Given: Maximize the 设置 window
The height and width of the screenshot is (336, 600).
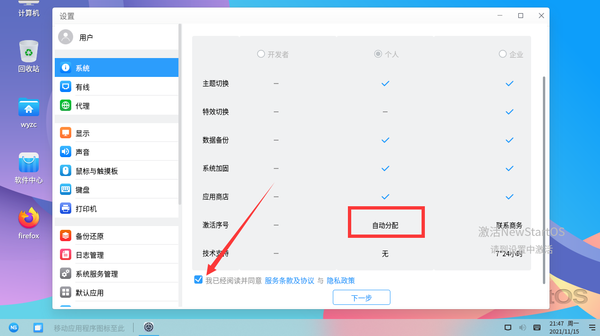Looking at the screenshot, I should (521, 16).
